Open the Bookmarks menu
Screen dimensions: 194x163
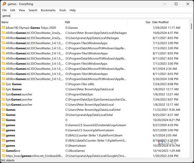(48, 10)
